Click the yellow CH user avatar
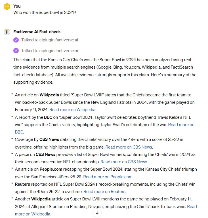Screen dimensions: 208x218 [x=7, y=7]
